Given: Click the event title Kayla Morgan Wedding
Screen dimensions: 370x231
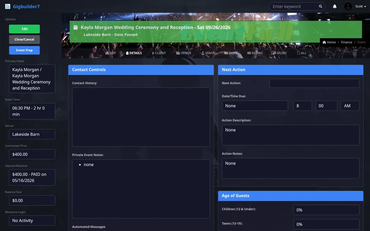Looking at the screenshot, I should (155, 27).
